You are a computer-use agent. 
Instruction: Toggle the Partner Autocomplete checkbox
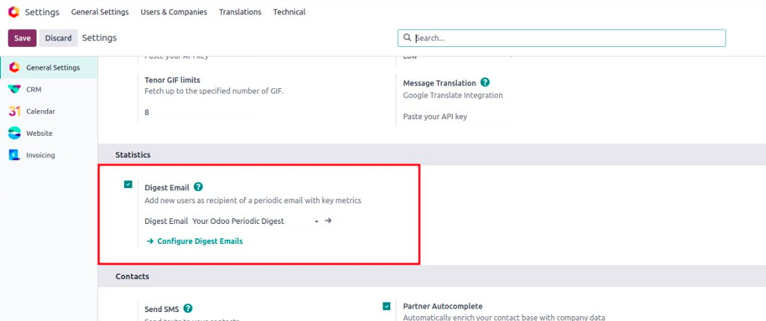click(387, 306)
